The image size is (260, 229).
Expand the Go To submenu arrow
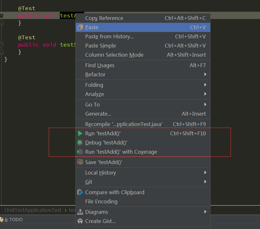(205, 105)
